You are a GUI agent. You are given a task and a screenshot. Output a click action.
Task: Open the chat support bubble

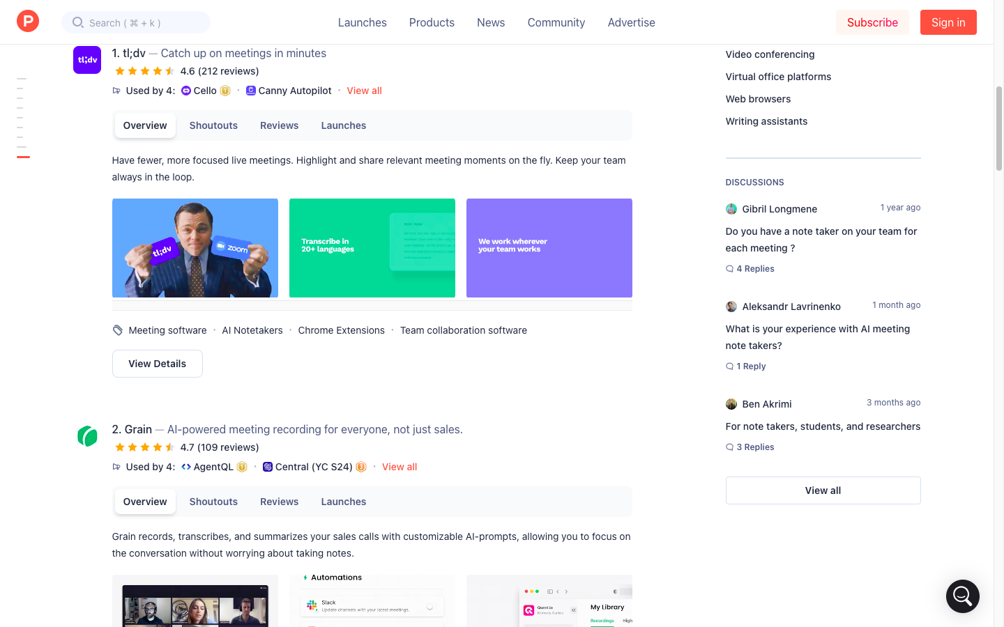click(x=963, y=596)
